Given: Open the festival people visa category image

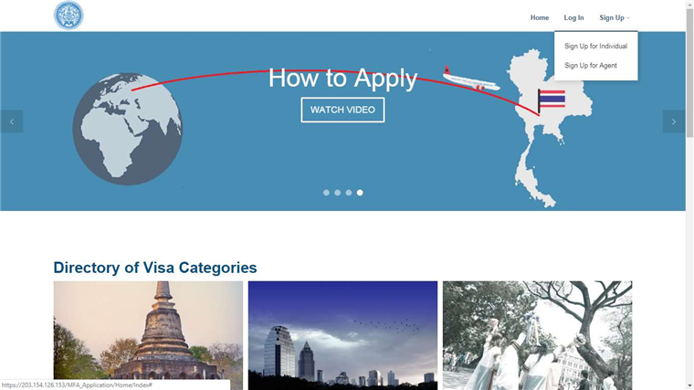Looking at the screenshot, I should pos(537,335).
